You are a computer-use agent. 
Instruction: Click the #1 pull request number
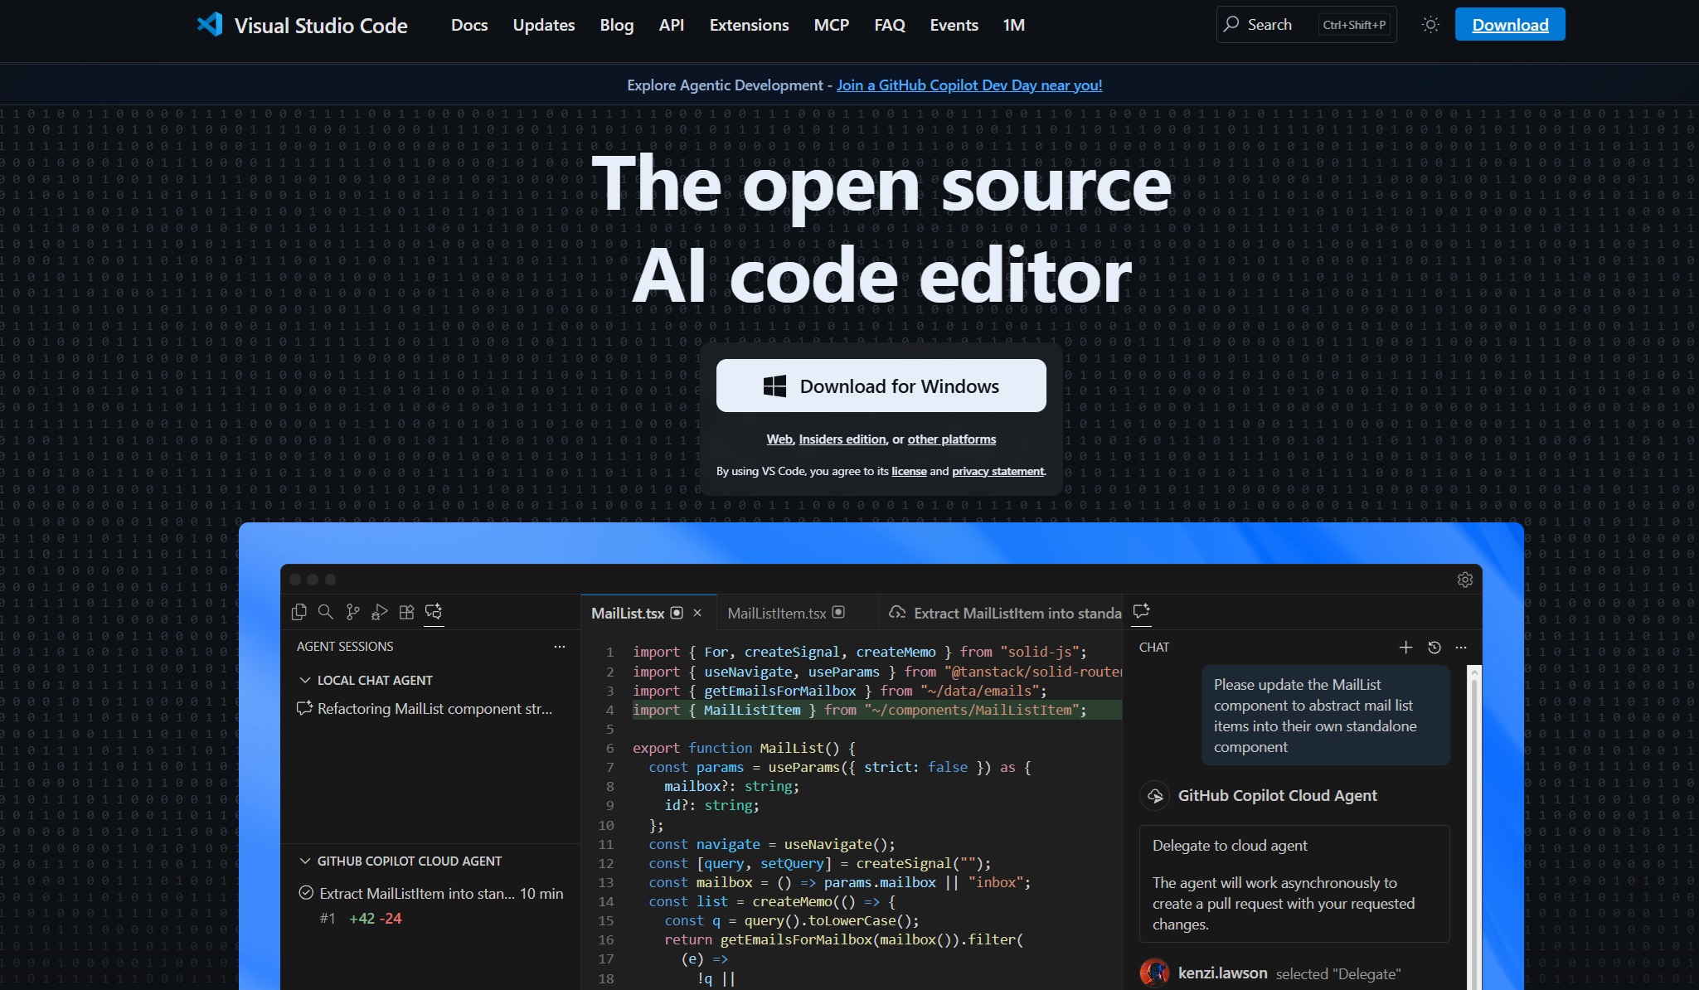pos(328,919)
